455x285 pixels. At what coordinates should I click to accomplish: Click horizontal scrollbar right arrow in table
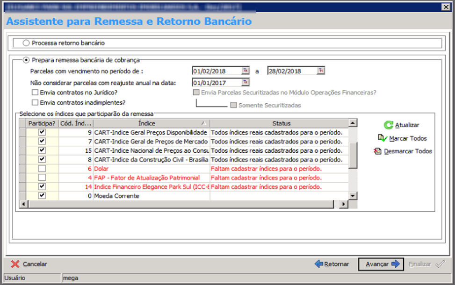coord(344,204)
